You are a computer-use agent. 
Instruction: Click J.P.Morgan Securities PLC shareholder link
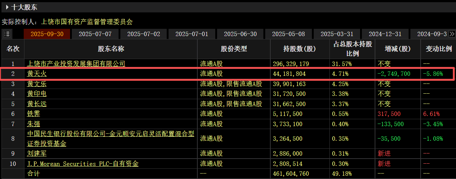(x=83, y=164)
